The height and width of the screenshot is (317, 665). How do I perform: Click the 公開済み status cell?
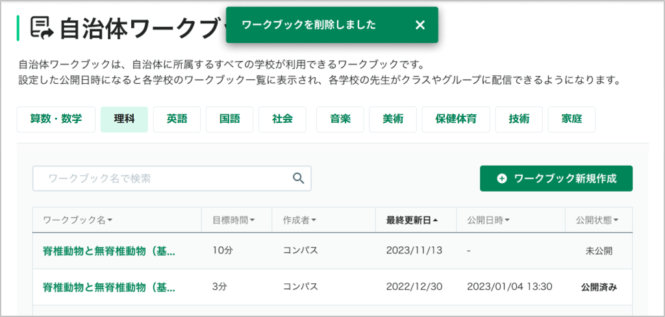pyautogui.click(x=599, y=287)
